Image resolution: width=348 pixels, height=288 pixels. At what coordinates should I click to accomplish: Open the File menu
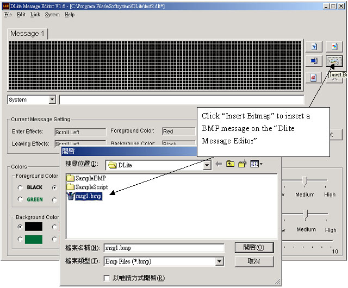click(8, 15)
